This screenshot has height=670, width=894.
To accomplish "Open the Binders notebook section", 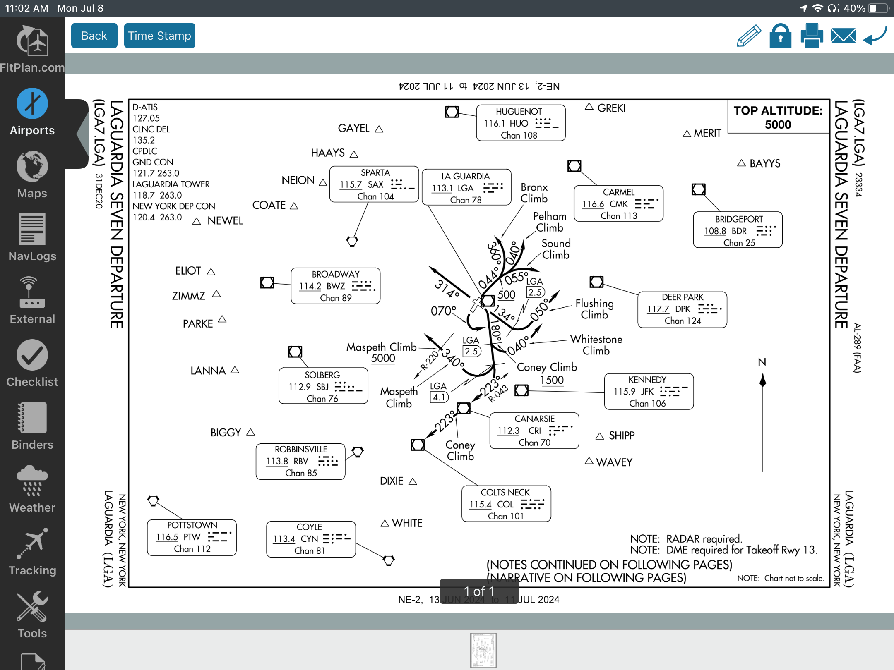I will click(x=32, y=426).
